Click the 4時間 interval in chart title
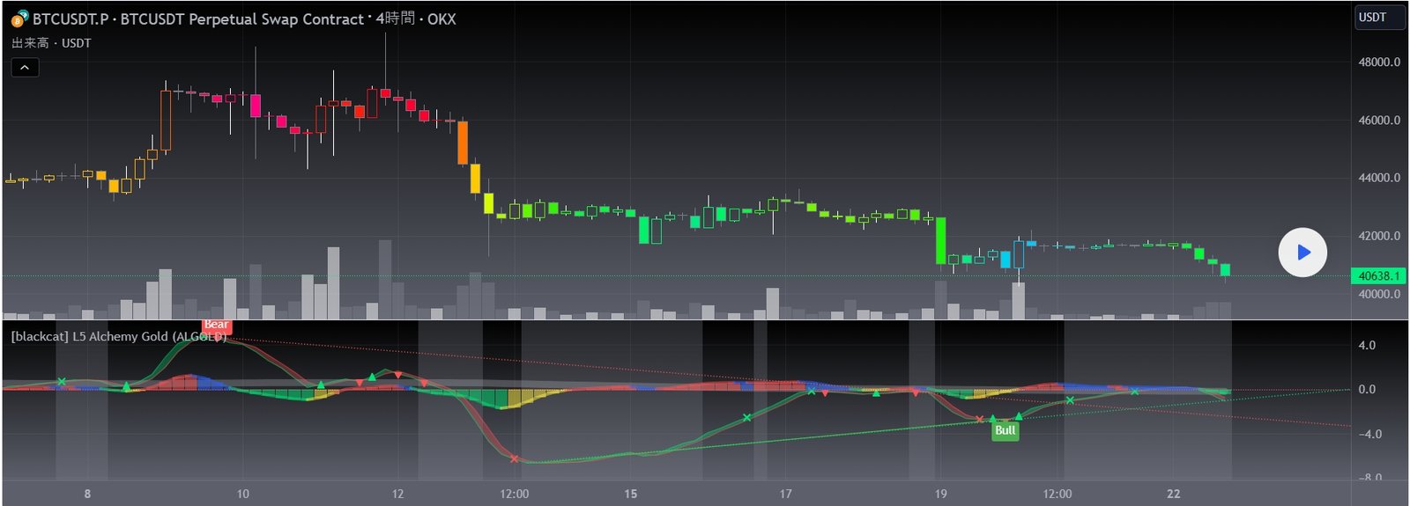 pos(395,18)
